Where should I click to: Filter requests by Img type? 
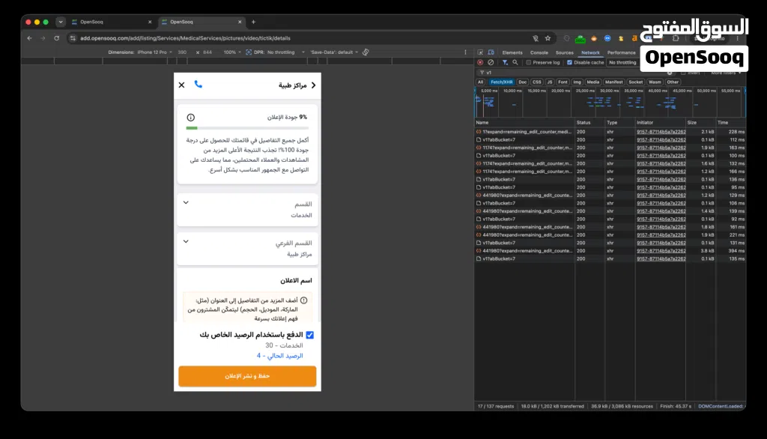pos(577,82)
